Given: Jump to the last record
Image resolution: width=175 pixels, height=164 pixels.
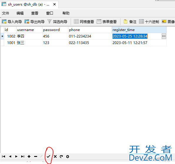Looking at the screenshot, I should tap(23, 157).
